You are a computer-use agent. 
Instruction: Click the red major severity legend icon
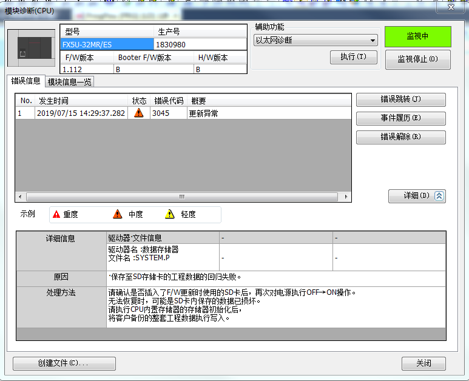56,214
